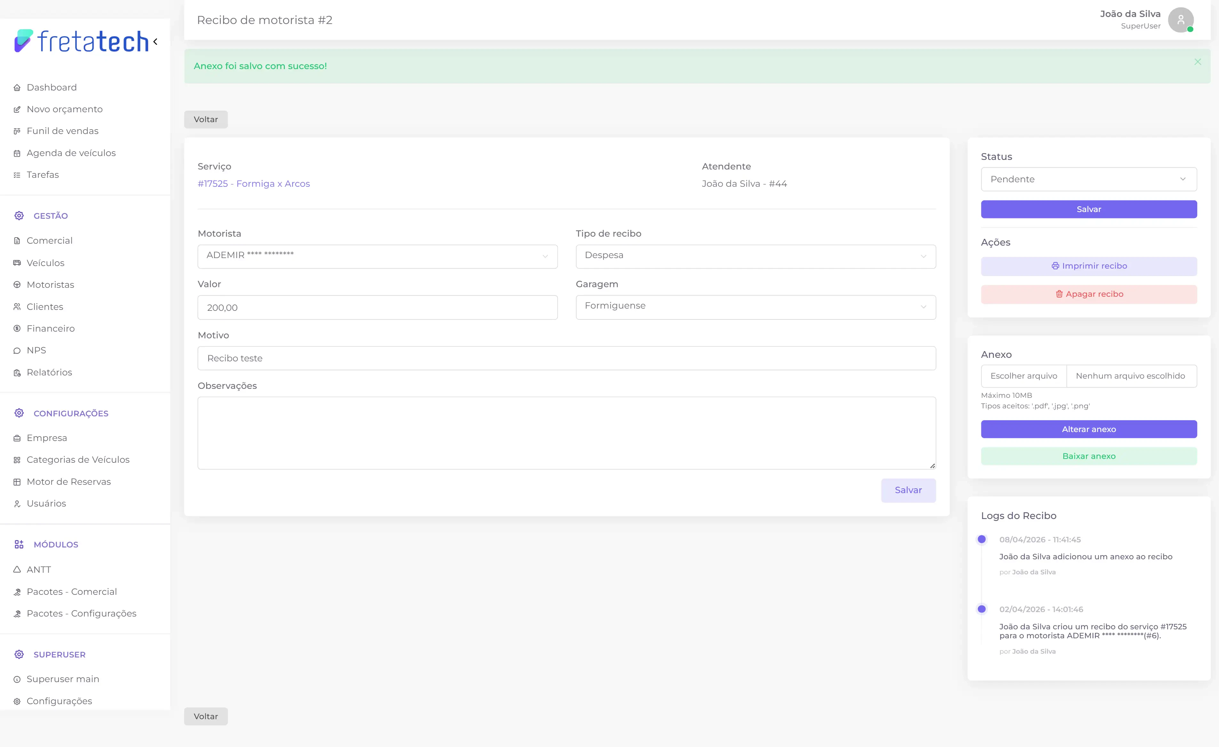Image resolution: width=1219 pixels, height=747 pixels.
Task: Save status with the purple Salvar button
Action: pos(1089,209)
